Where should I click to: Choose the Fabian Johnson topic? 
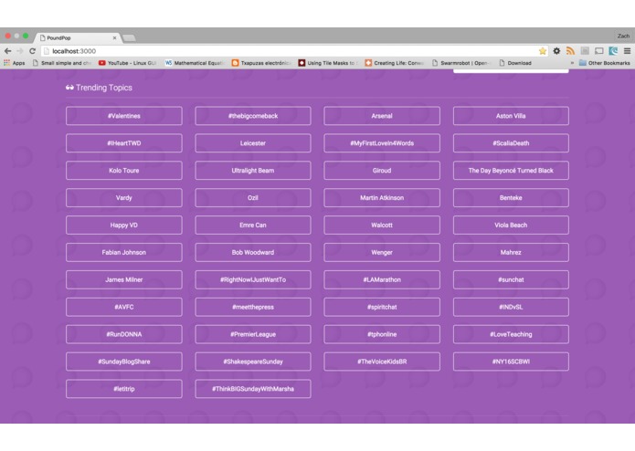coord(124,252)
